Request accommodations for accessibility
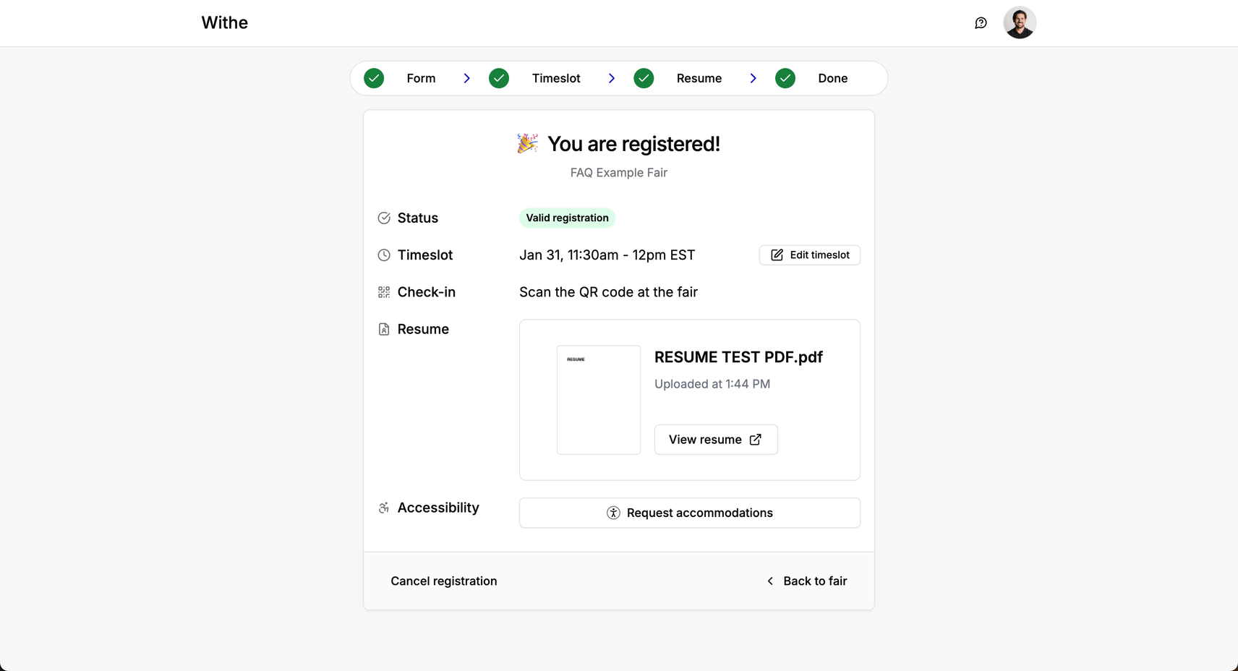 coord(690,513)
